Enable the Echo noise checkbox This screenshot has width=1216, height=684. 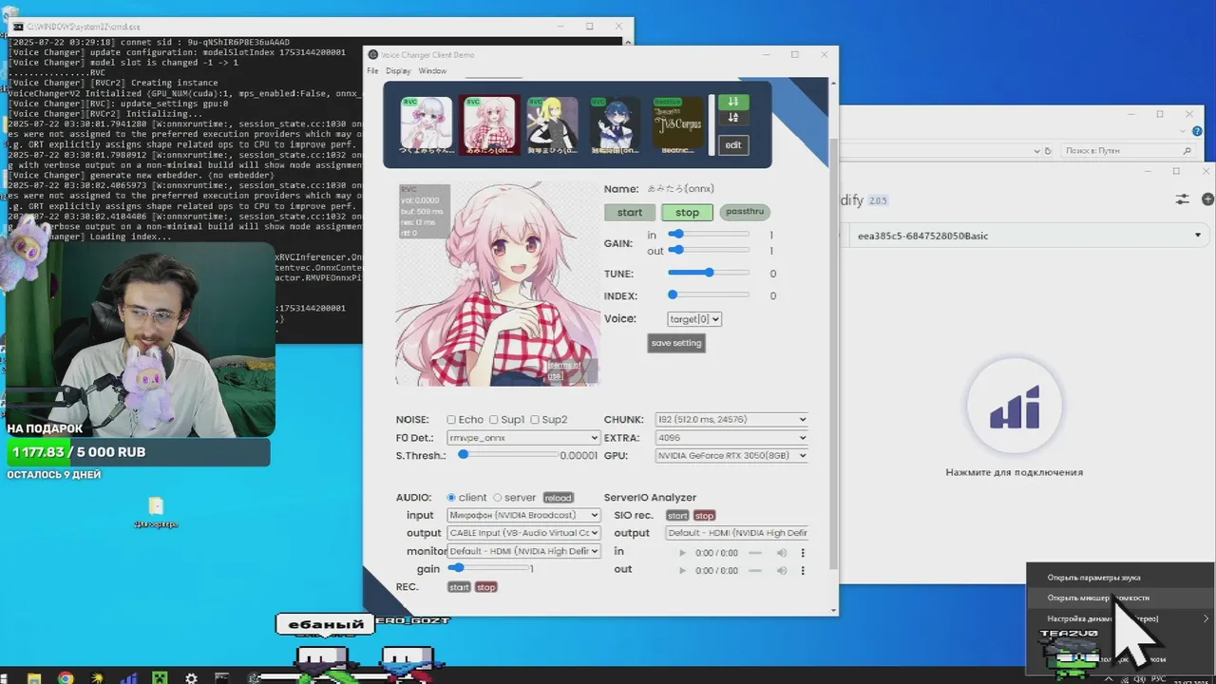click(x=451, y=420)
